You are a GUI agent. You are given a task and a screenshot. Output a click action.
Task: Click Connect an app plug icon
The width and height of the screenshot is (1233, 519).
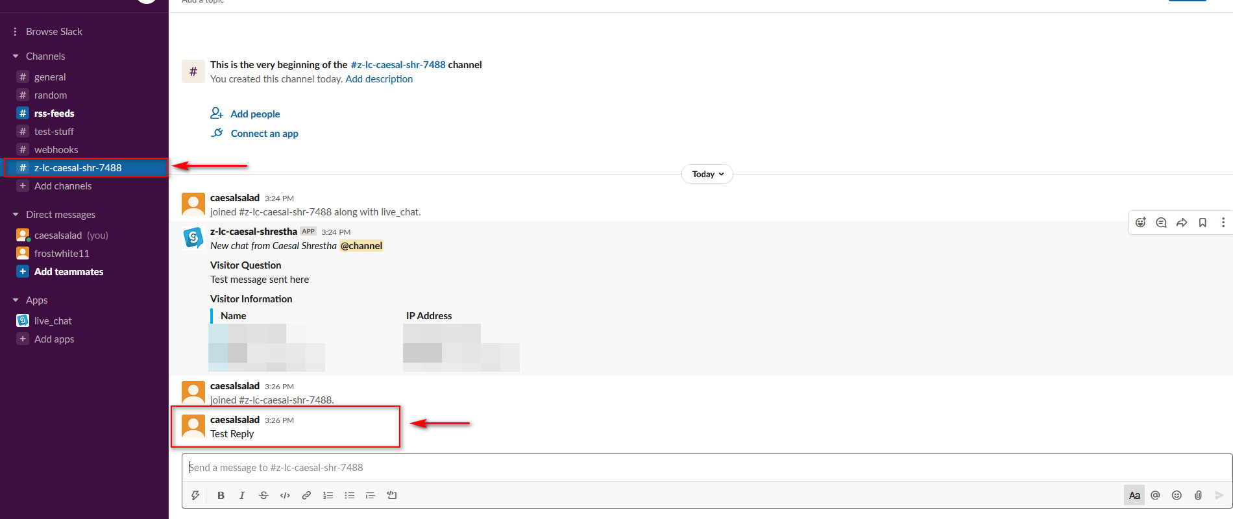pos(217,133)
